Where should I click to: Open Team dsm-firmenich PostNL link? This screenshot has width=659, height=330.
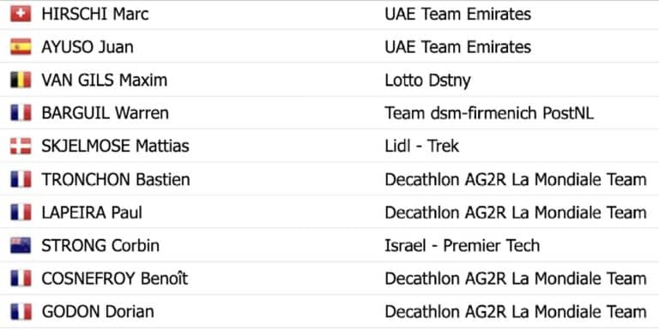pyautogui.click(x=489, y=113)
